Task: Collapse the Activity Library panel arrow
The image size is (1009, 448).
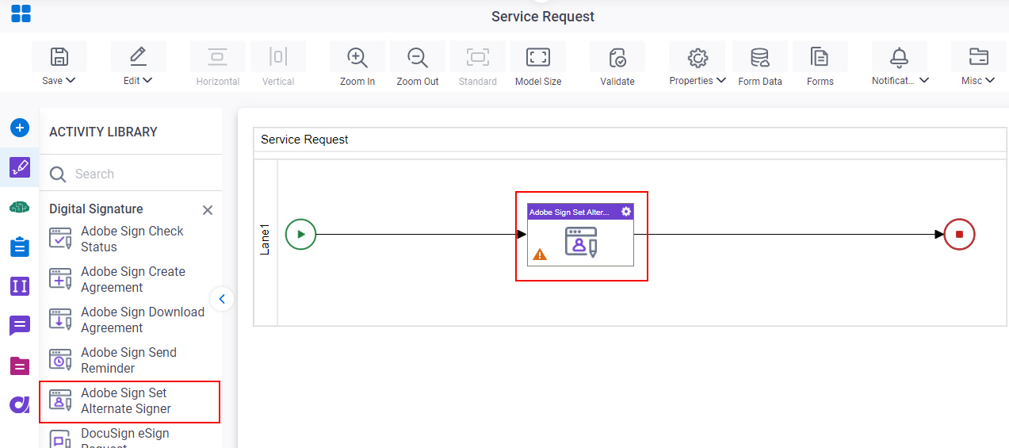Action: click(x=222, y=299)
